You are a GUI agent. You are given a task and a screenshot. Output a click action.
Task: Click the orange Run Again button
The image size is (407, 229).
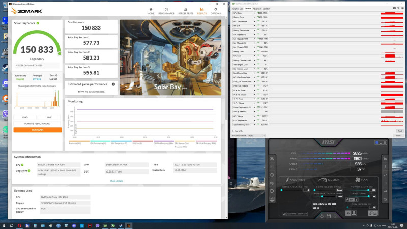tap(38, 130)
